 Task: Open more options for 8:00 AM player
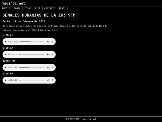click(x=52, y=55)
